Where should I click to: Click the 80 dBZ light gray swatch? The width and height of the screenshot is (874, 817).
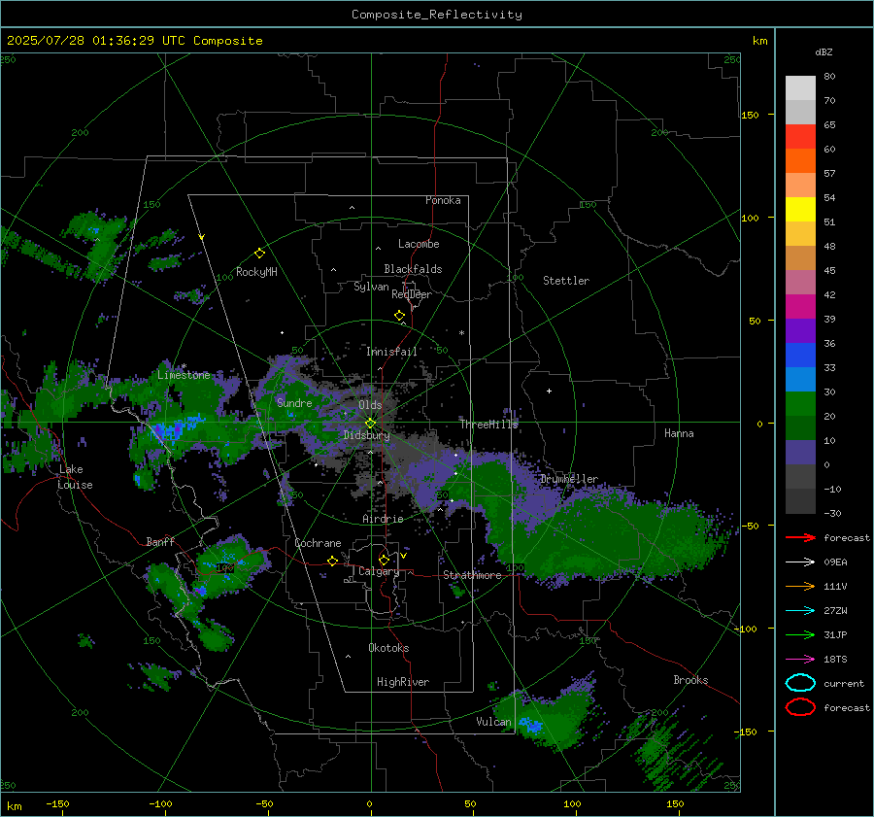(x=800, y=87)
